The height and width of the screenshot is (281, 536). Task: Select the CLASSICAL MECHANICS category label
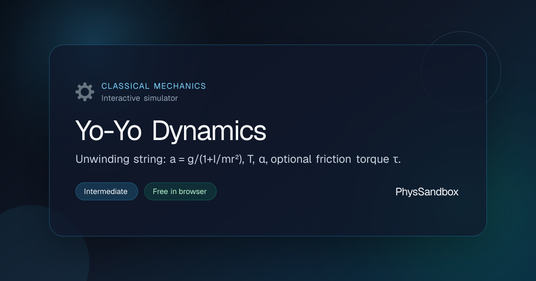point(154,86)
